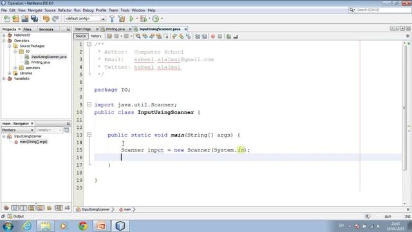The height and width of the screenshot is (232, 412).
Task: Switch to the Files panel tab
Action: 27,29
